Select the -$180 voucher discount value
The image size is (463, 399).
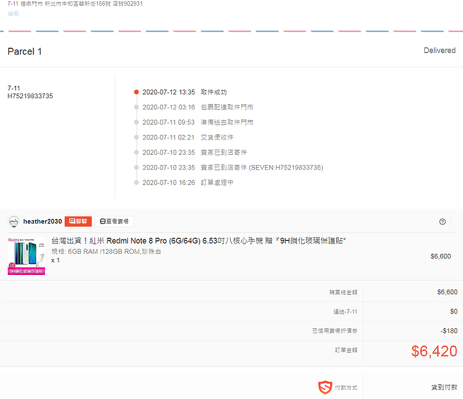449,331
